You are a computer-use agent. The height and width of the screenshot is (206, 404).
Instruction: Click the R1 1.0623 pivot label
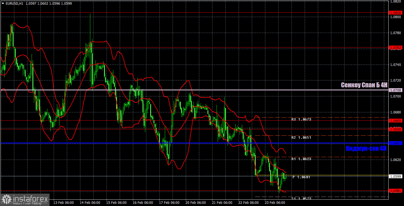[x=301, y=159]
